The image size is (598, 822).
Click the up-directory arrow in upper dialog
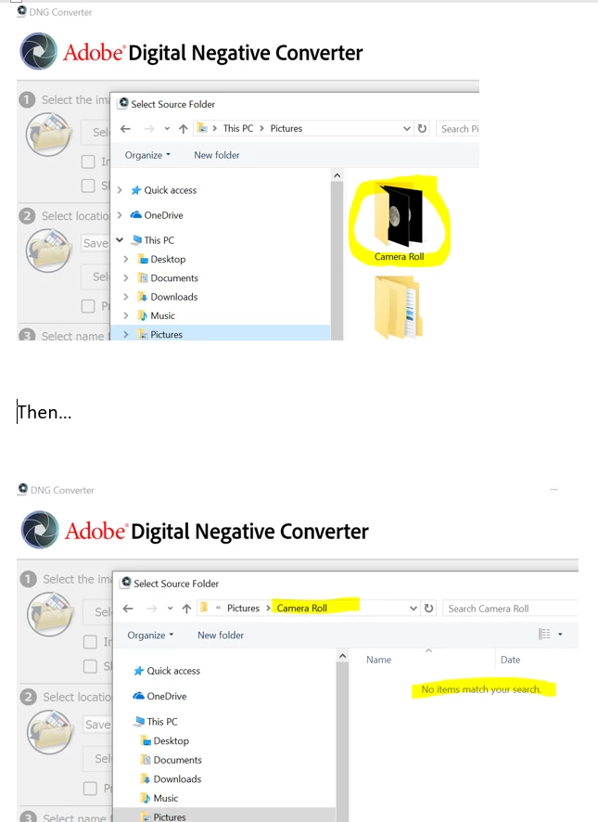click(x=183, y=128)
